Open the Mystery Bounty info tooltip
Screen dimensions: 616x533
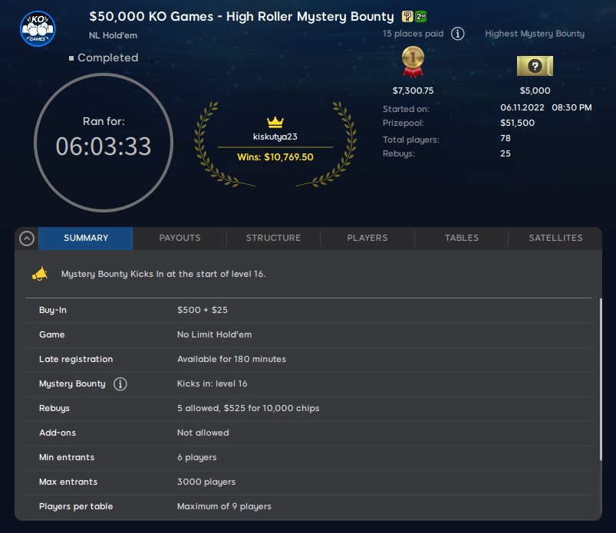pos(120,384)
